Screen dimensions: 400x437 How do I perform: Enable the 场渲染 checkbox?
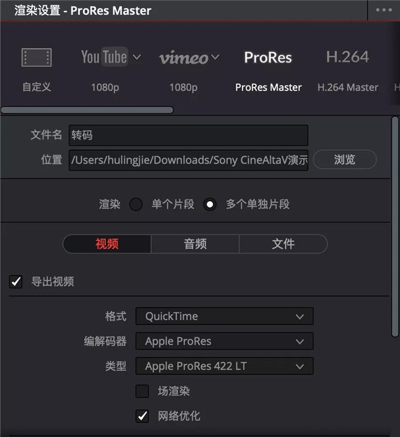pos(142,391)
